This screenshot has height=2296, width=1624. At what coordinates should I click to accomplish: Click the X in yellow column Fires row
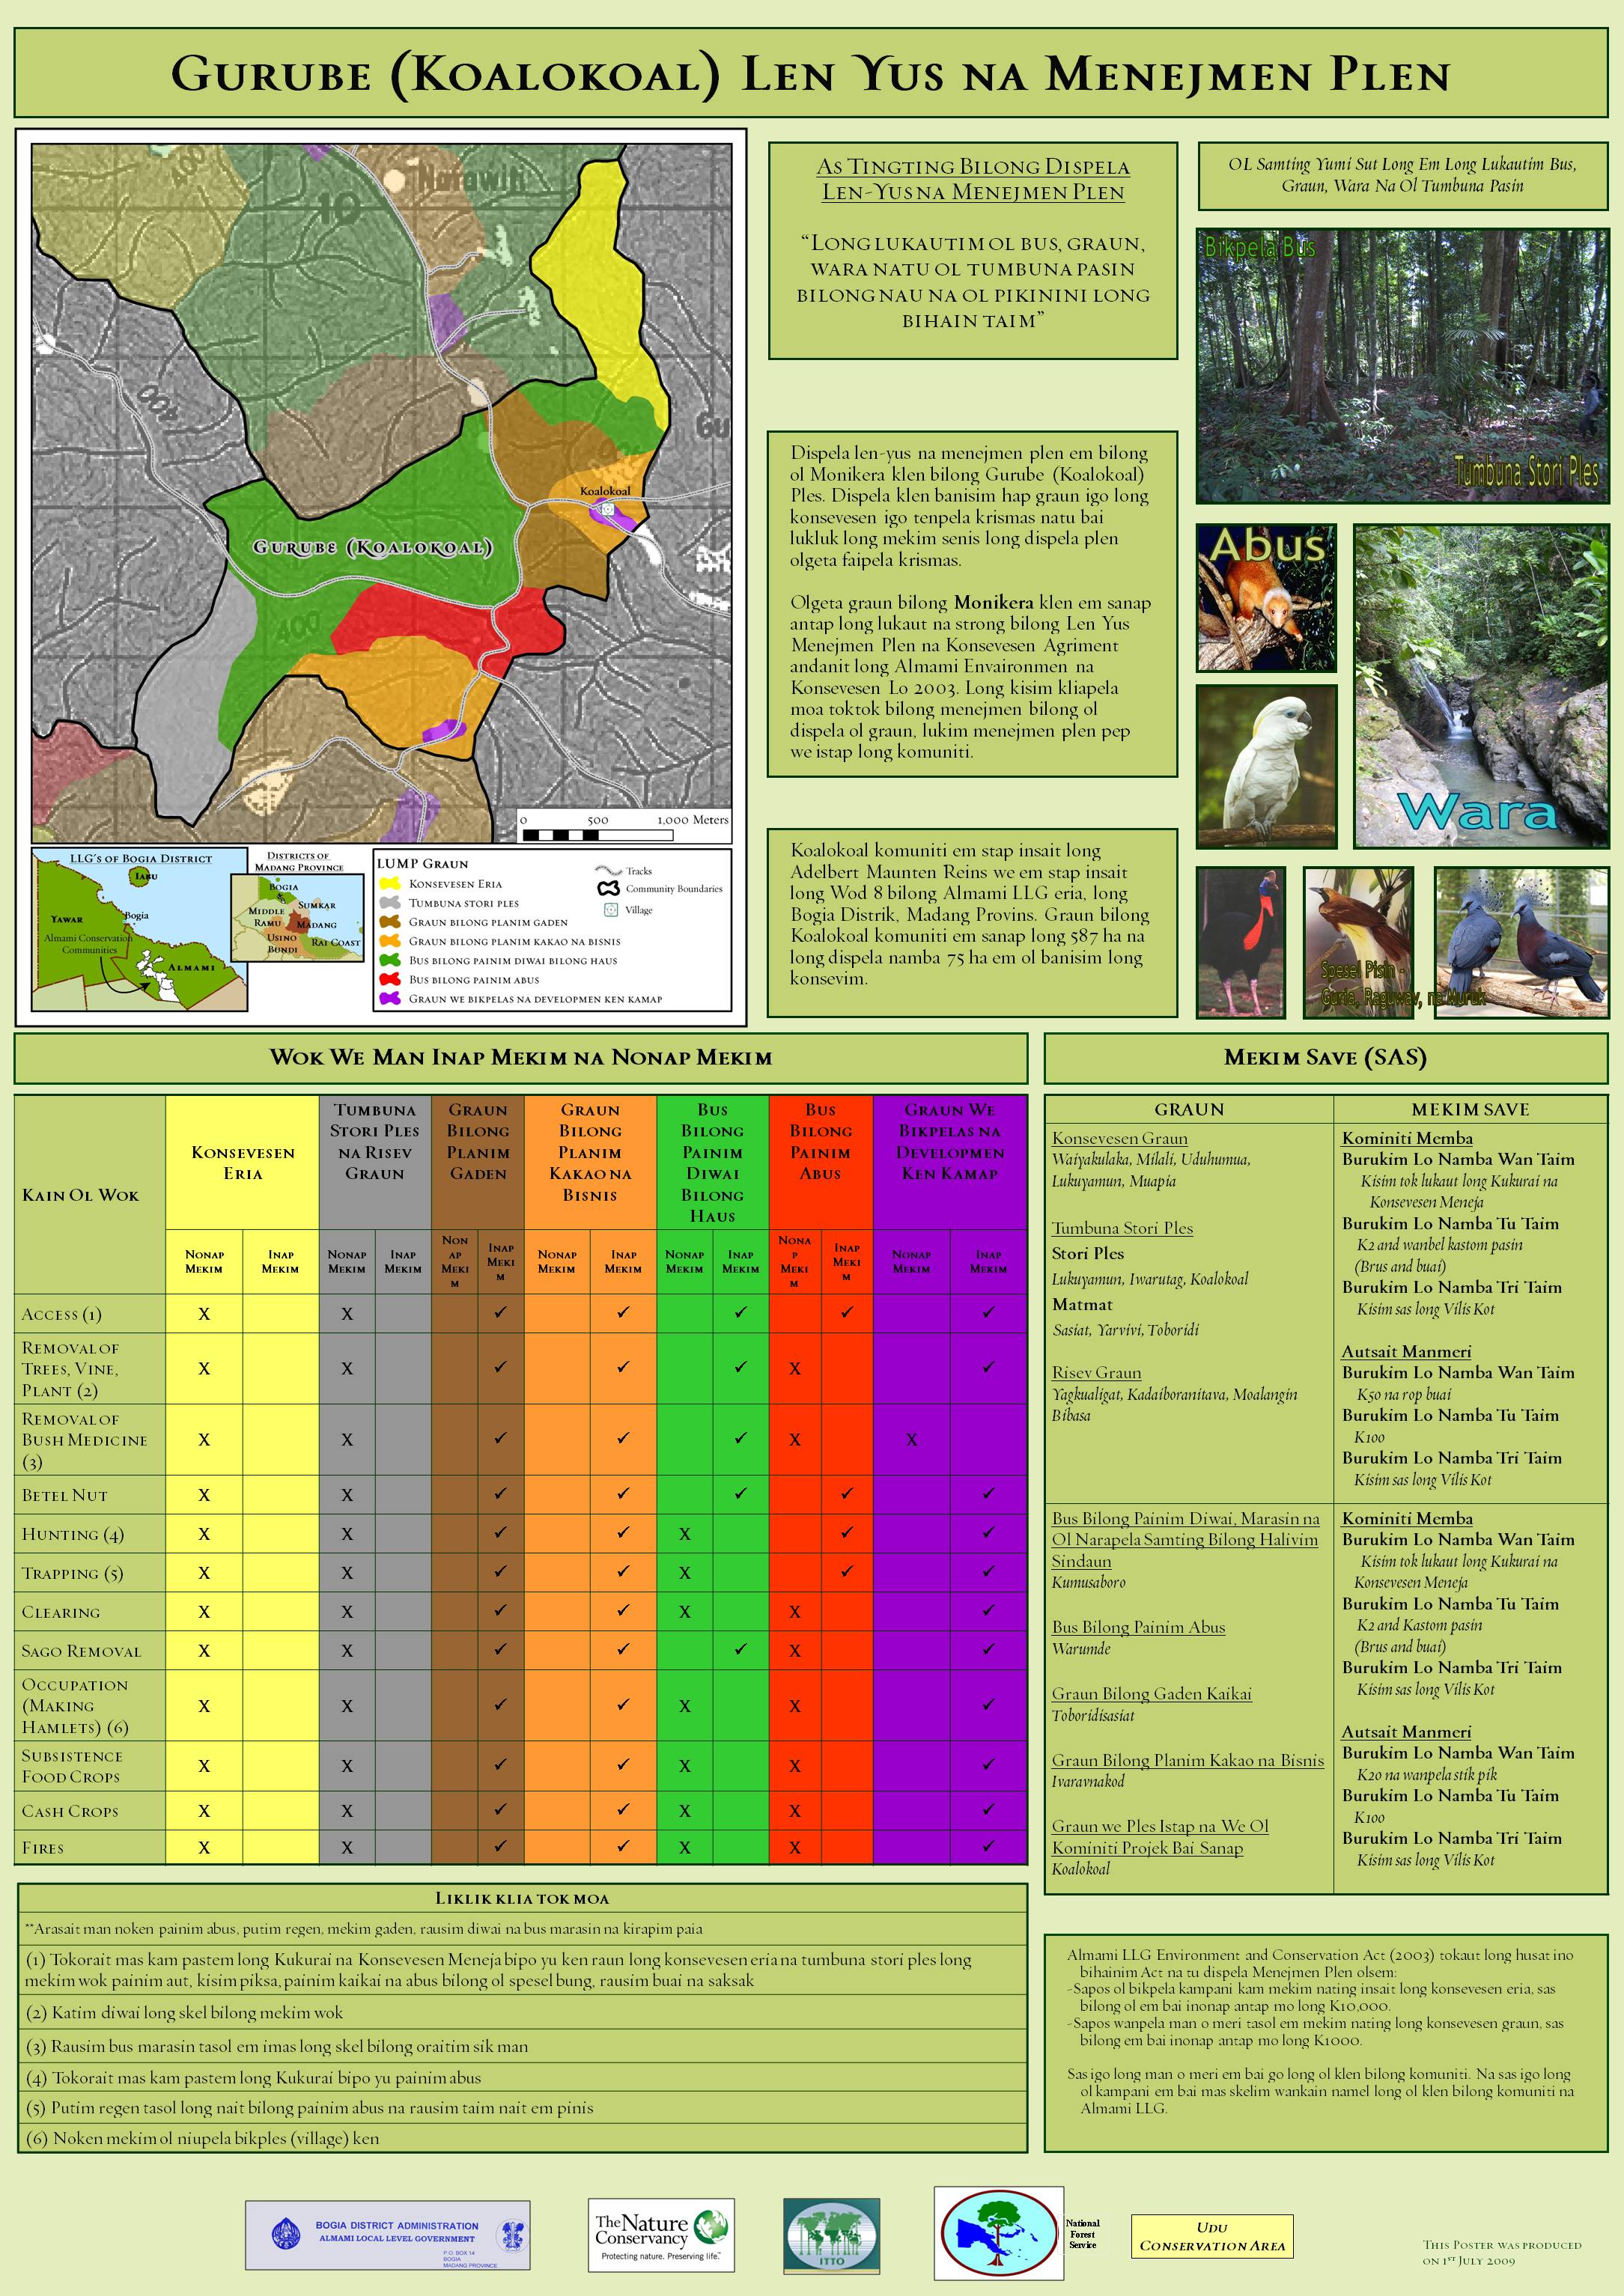tap(204, 1848)
